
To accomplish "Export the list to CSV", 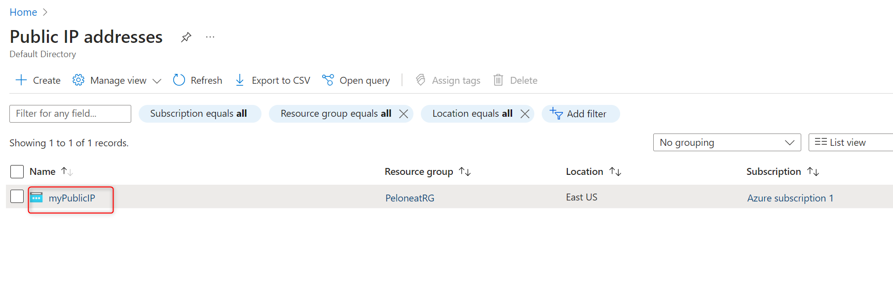I will 273,80.
